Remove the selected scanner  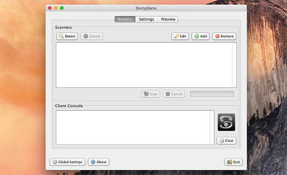(x=224, y=36)
